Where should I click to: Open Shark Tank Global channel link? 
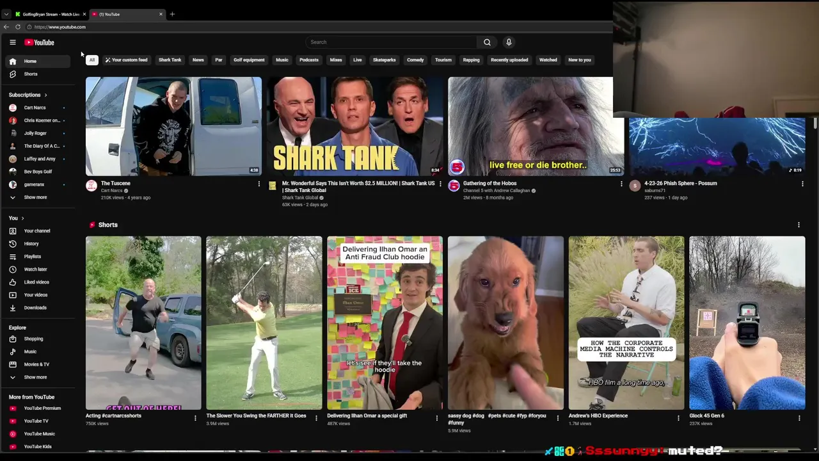(x=300, y=198)
